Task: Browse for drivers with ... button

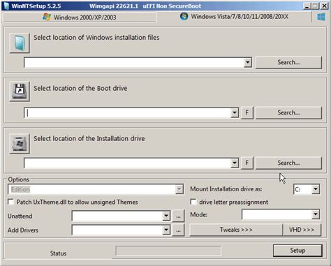Action: click(x=178, y=230)
